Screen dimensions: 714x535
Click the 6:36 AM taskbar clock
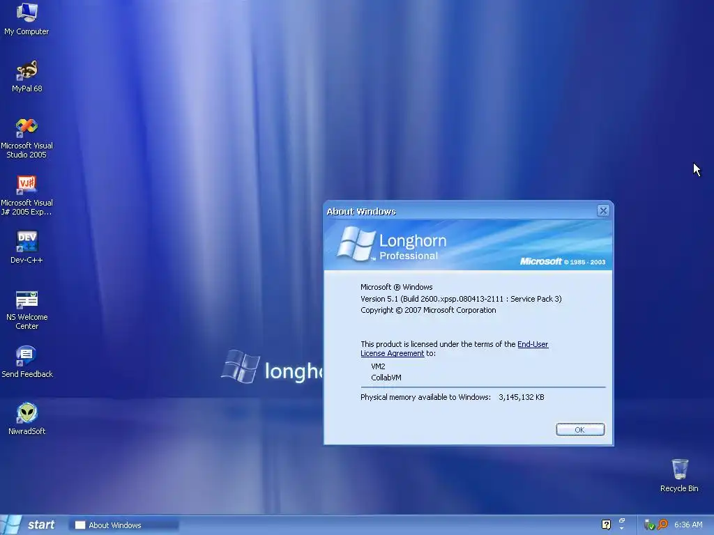coord(688,525)
